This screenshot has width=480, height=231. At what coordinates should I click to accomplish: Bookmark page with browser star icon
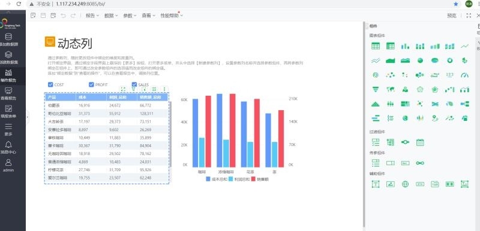[456, 4]
